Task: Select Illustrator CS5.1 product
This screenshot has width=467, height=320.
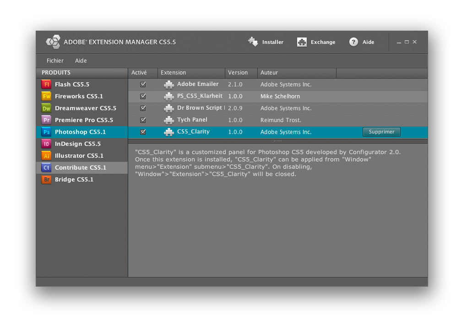Action: coord(82,156)
